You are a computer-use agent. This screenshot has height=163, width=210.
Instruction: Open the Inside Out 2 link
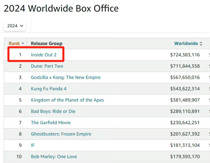pos(44,55)
